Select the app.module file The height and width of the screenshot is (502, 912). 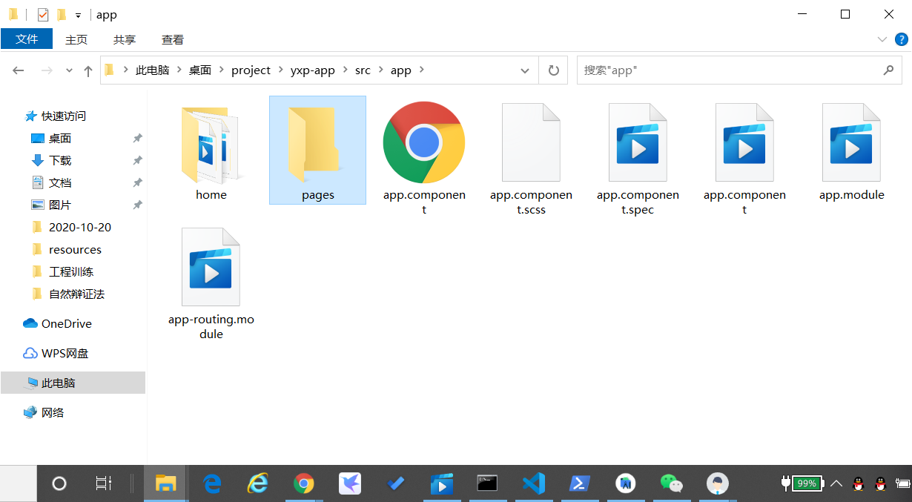point(852,152)
